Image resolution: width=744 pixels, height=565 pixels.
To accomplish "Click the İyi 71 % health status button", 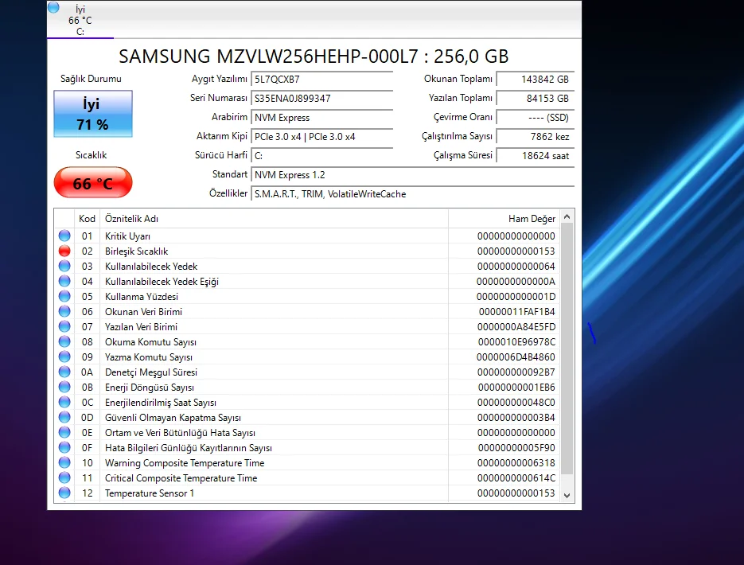I will tap(93, 114).
